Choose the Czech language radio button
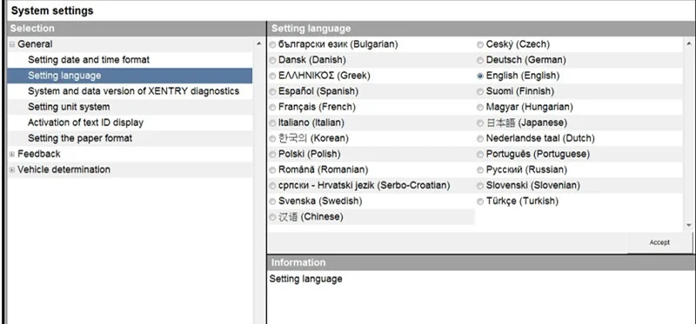Viewport: 696px width, 324px height. click(480, 44)
